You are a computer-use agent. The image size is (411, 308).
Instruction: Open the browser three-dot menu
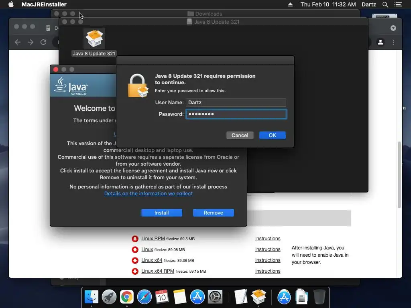[393, 42]
